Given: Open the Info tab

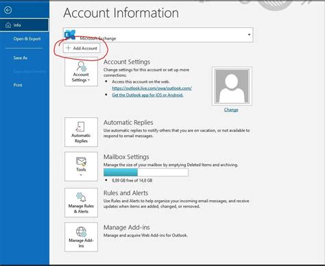Looking at the screenshot, I should click(x=24, y=25).
